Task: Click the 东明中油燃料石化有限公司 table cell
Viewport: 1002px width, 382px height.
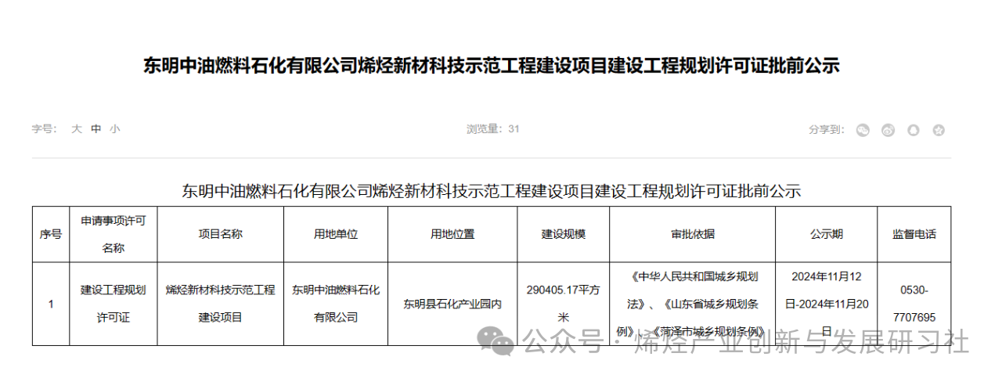Action: (336, 304)
